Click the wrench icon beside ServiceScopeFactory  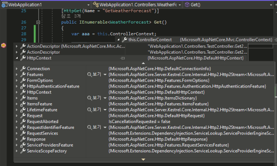23,151
